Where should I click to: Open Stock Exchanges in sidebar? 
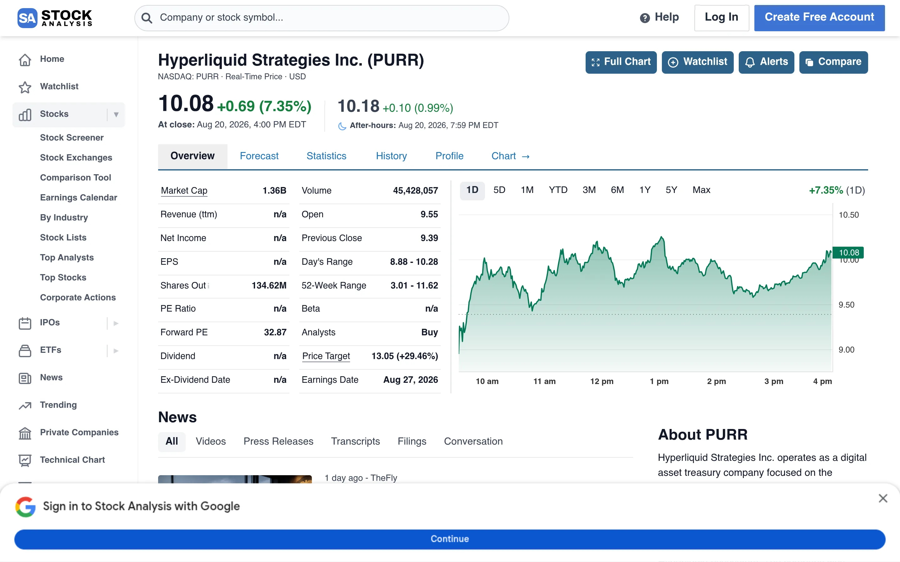pos(76,158)
